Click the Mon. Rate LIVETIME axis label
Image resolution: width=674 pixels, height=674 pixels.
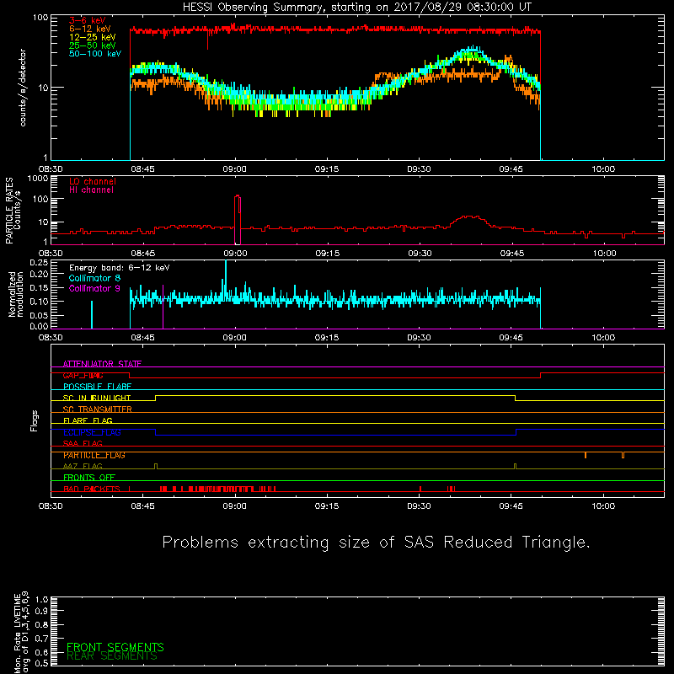tap(21, 633)
